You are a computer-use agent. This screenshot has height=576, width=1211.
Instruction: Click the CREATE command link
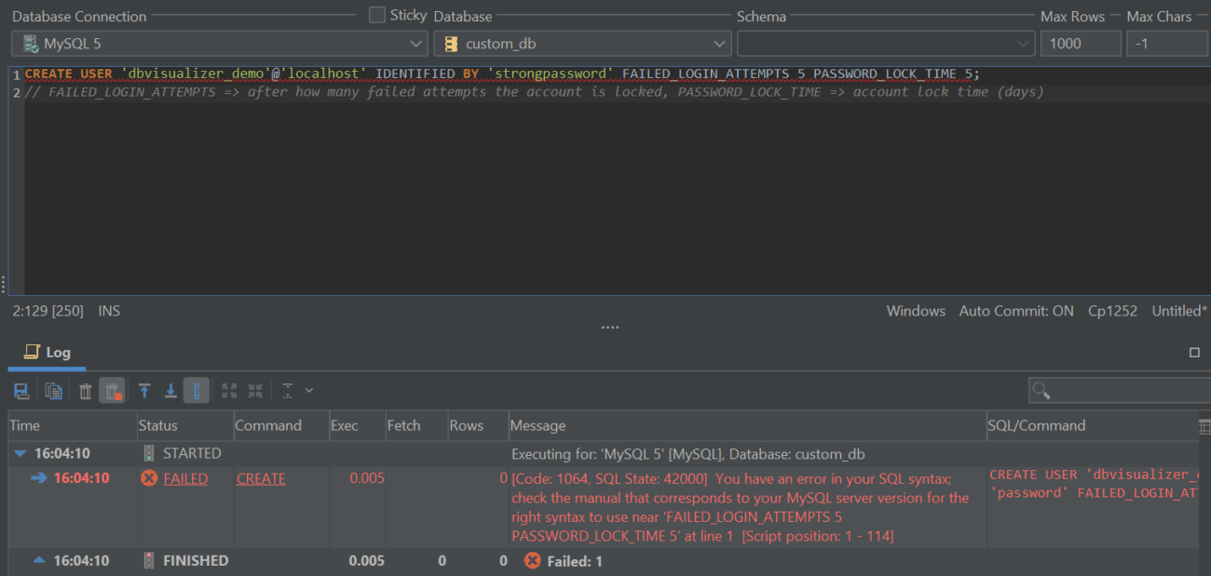point(261,478)
